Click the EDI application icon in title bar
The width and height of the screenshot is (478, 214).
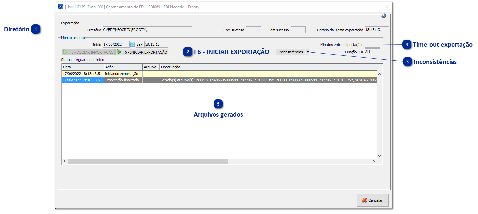point(60,6)
